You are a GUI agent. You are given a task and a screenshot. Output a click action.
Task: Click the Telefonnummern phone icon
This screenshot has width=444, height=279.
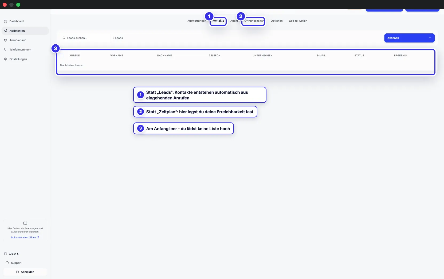[x=6, y=50]
